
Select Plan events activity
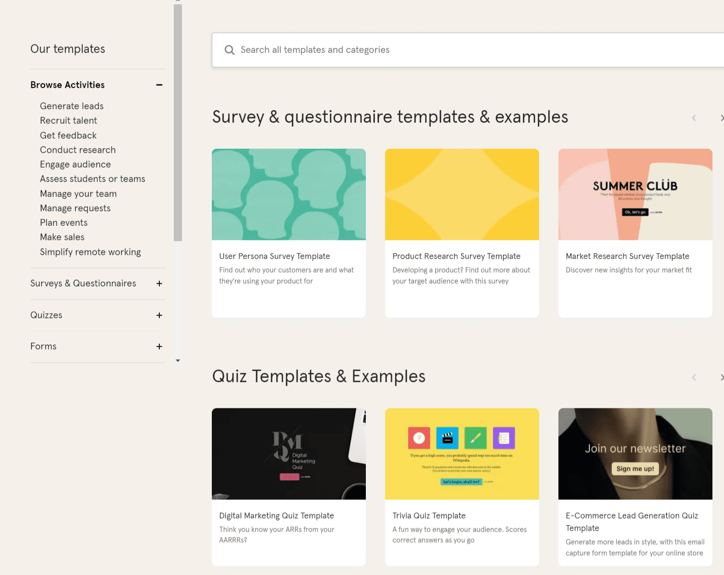click(x=64, y=222)
